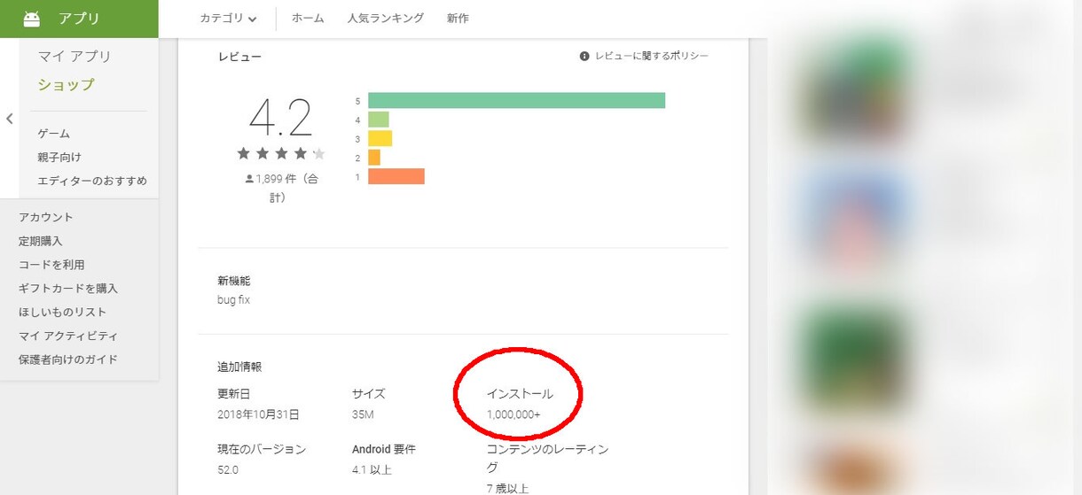The image size is (1082, 495).
Task: Click the yellow 3-star rating bar
Action: [380, 138]
